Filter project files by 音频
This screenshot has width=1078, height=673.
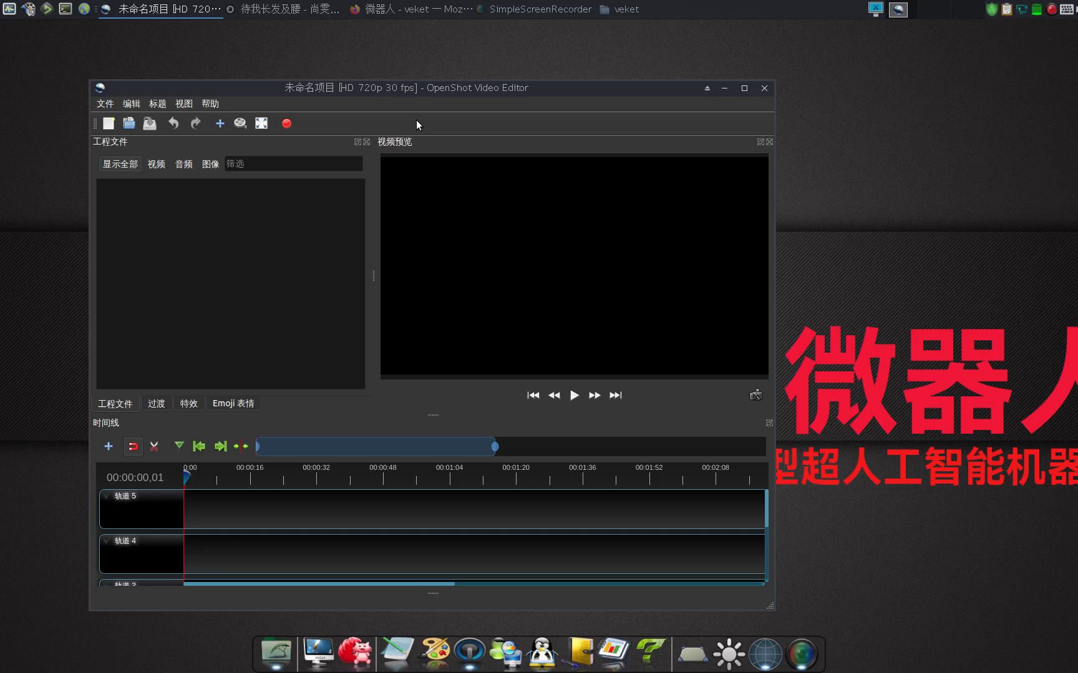(183, 164)
